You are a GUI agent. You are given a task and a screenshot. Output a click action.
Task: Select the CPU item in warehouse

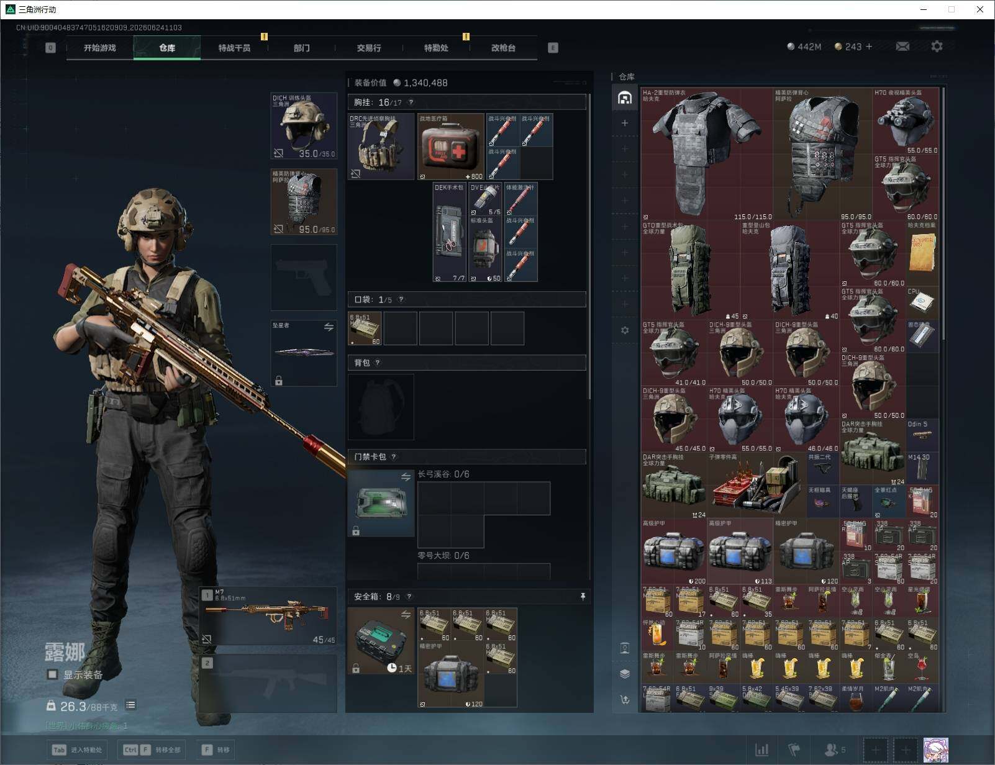click(x=922, y=304)
